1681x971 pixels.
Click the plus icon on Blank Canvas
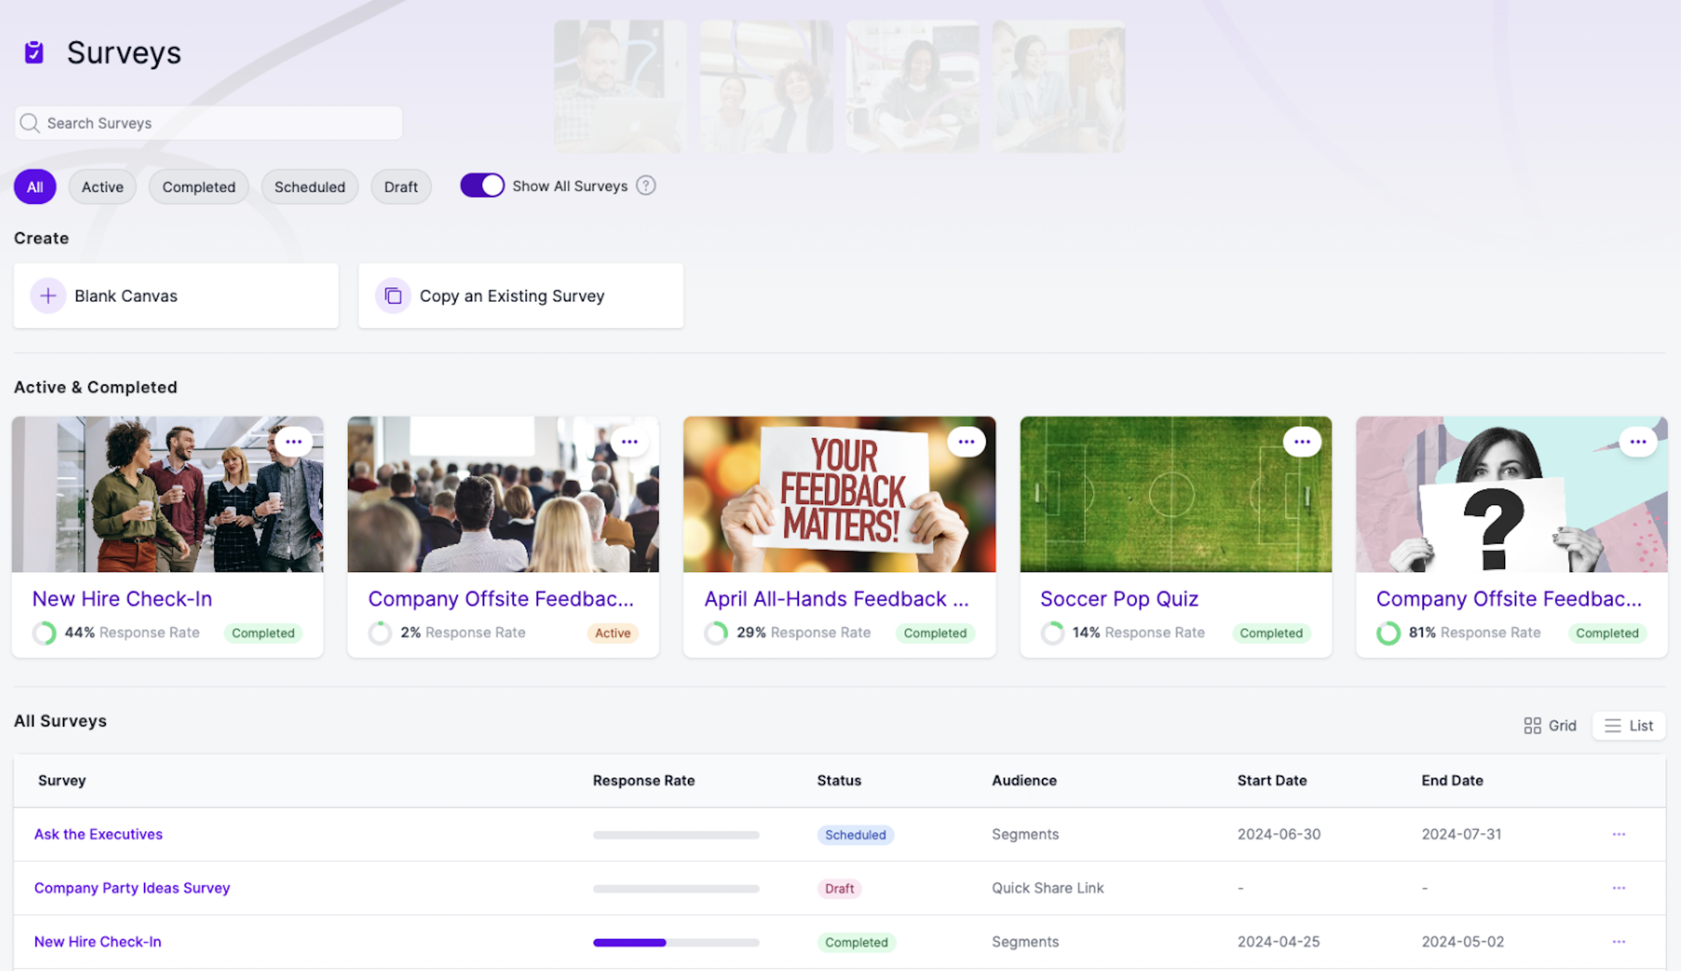(48, 296)
